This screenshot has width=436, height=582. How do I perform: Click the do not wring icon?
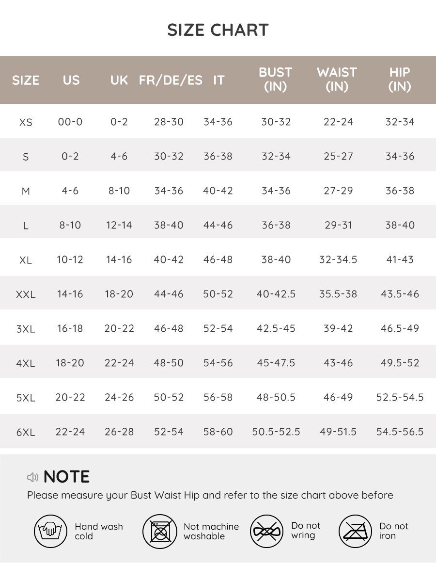pyautogui.click(x=266, y=532)
